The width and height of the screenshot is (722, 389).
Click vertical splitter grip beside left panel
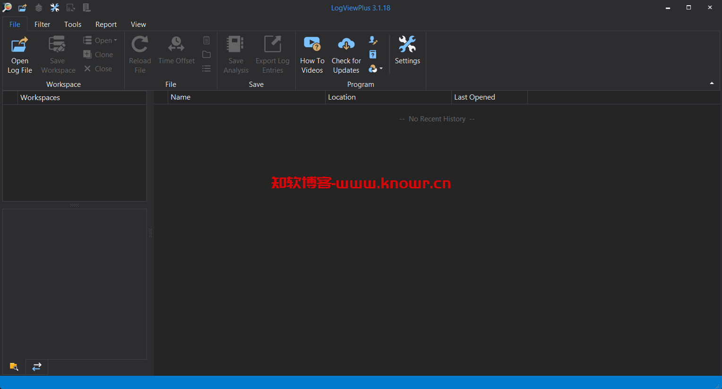point(151,233)
